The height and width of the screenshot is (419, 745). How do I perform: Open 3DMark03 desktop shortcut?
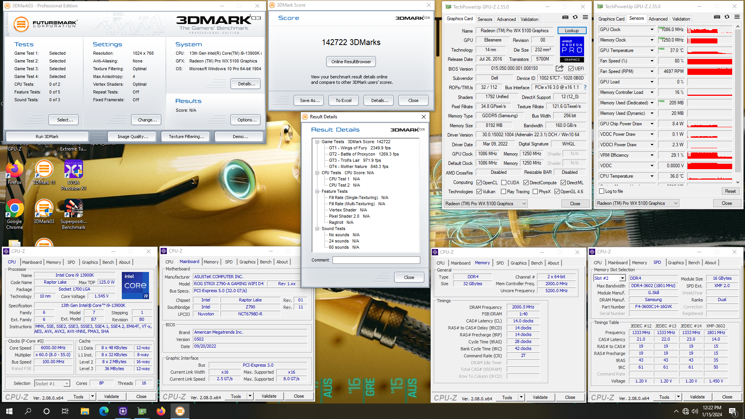[x=44, y=212]
